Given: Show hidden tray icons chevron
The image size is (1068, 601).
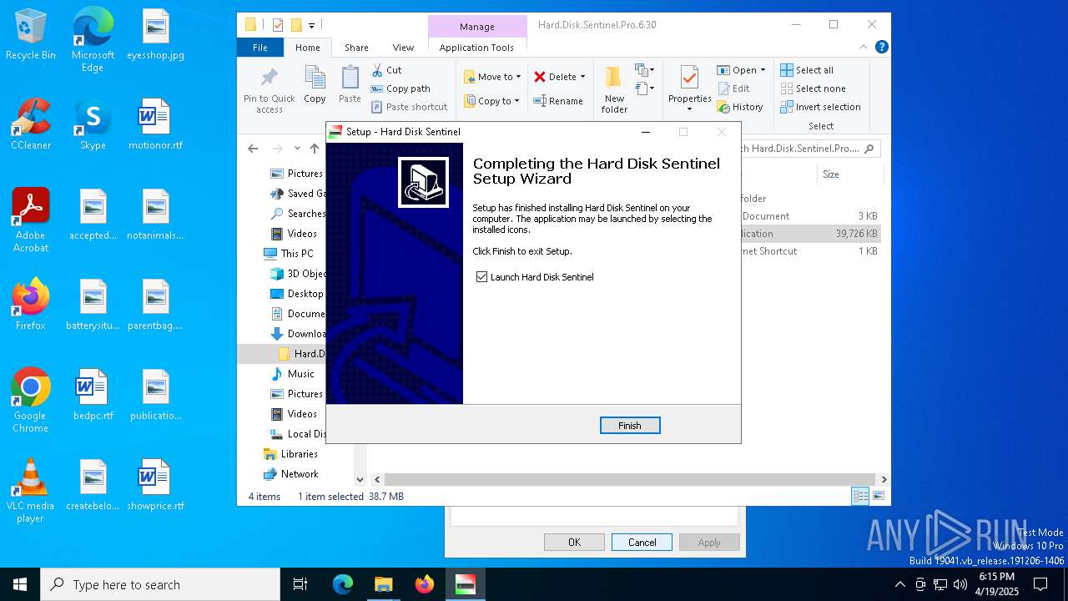Looking at the screenshot, I should point(899,584).
